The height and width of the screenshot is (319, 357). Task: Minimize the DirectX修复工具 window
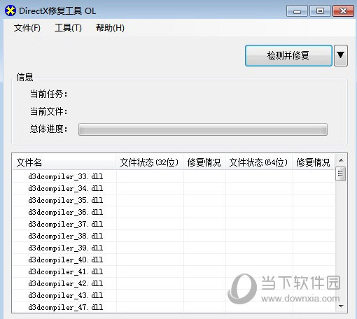point(297,11)
